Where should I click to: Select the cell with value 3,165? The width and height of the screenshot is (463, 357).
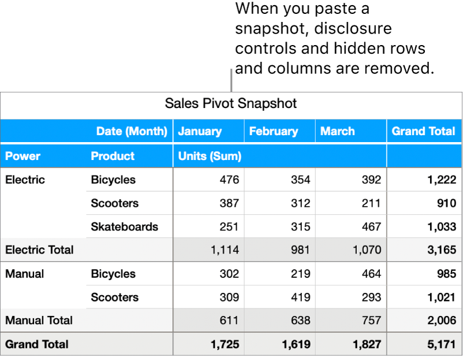pos(442,250)
